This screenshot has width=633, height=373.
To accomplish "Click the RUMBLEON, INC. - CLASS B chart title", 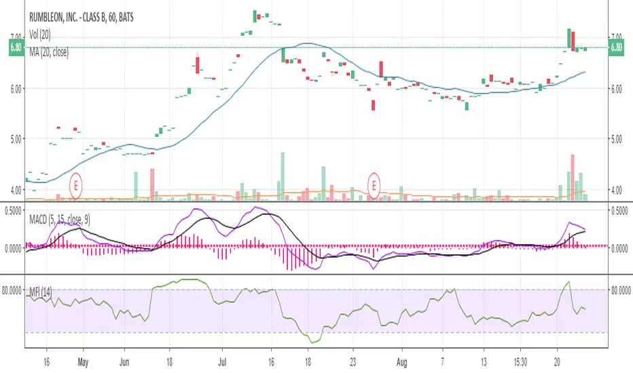I will [81, 18].
